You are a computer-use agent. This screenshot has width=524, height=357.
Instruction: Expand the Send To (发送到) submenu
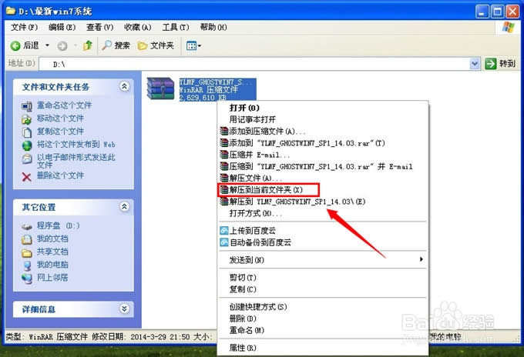[x=323, y=260]
